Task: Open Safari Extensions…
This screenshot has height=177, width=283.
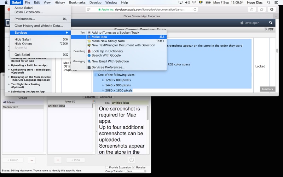Action: click(x=40, y=12)
